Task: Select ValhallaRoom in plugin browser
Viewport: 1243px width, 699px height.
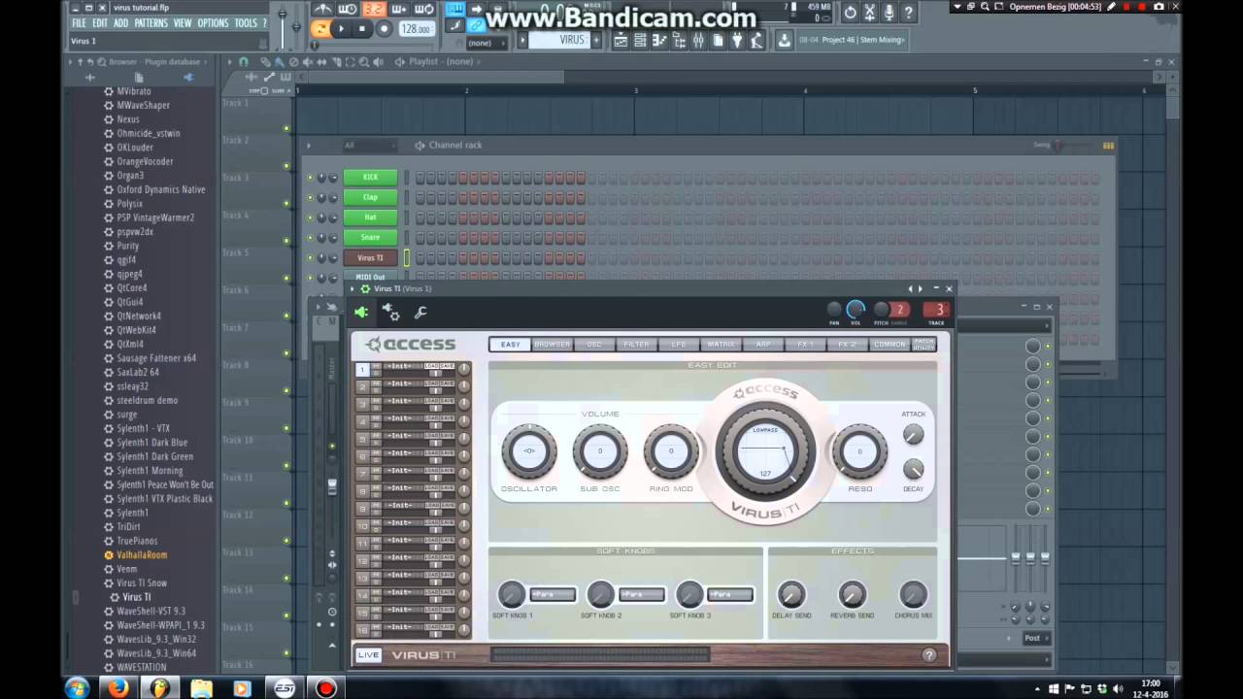Action: tap(142, 555)
